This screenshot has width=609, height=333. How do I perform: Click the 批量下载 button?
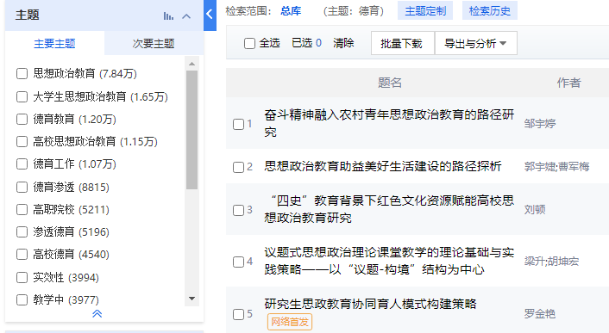click(x=401, y=43)
